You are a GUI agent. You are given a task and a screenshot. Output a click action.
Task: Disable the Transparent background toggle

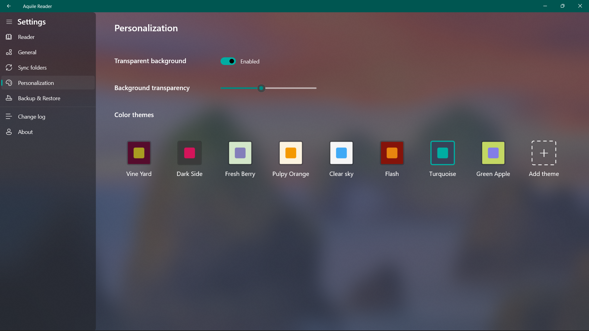tap(228, 61)
